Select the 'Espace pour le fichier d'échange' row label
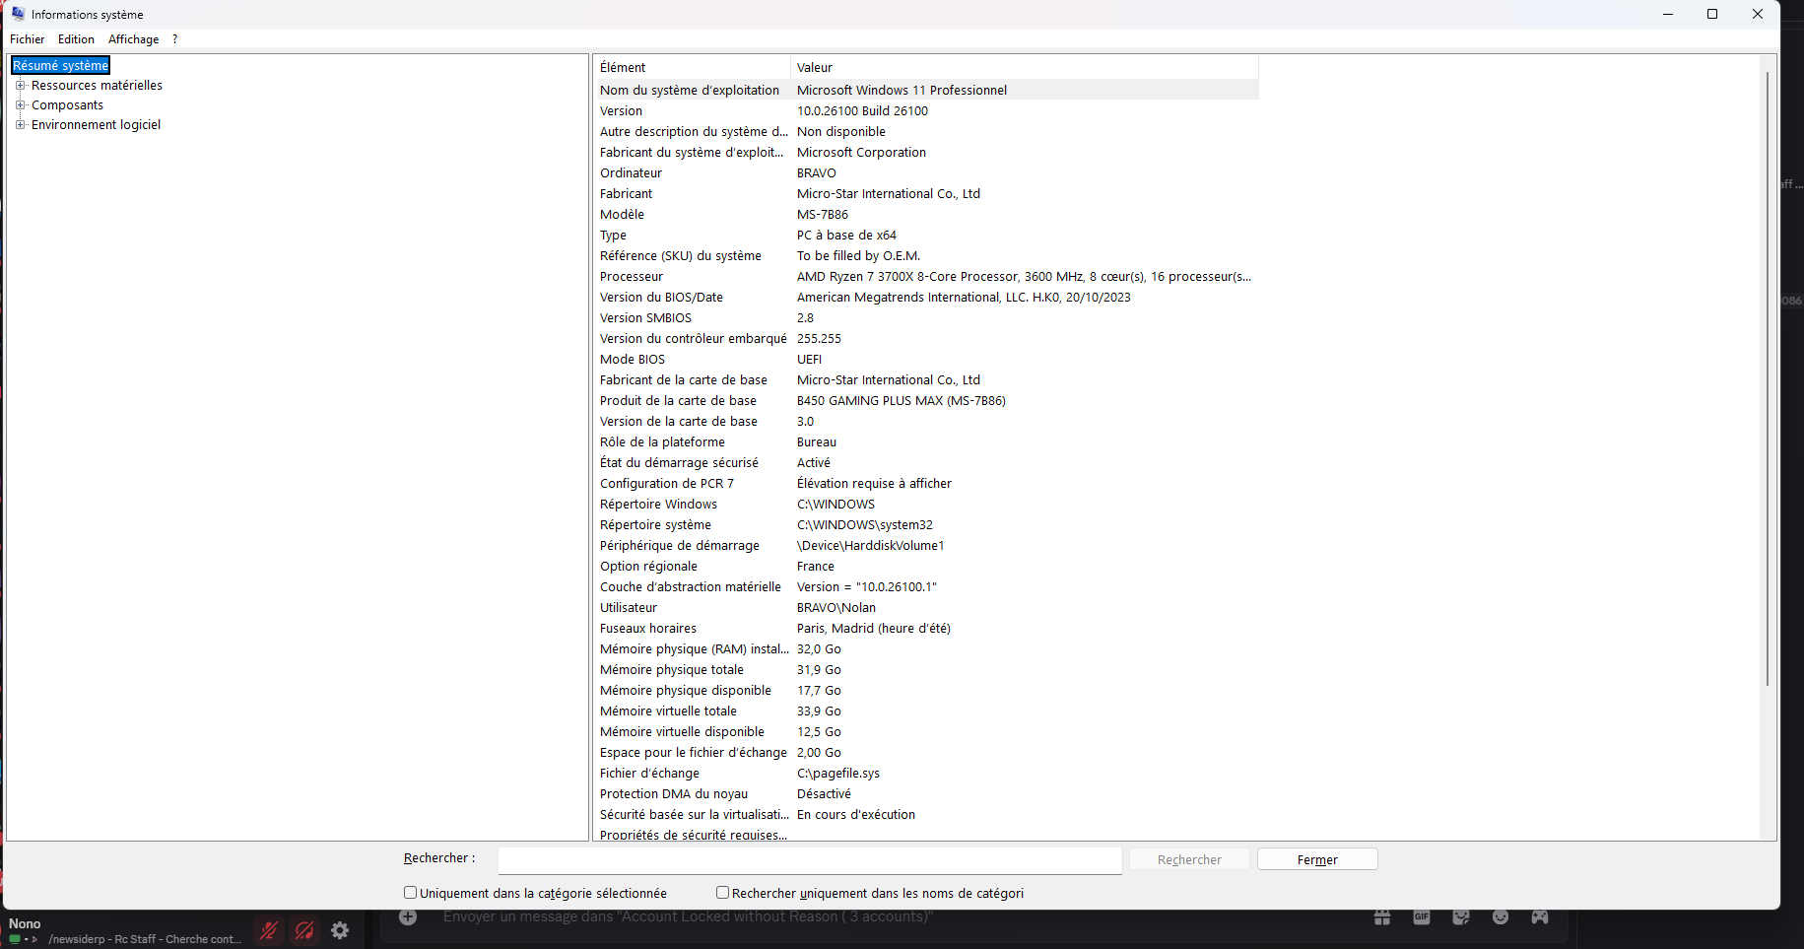The width and height of the screenshot is (1804, 949). (694, 752)
